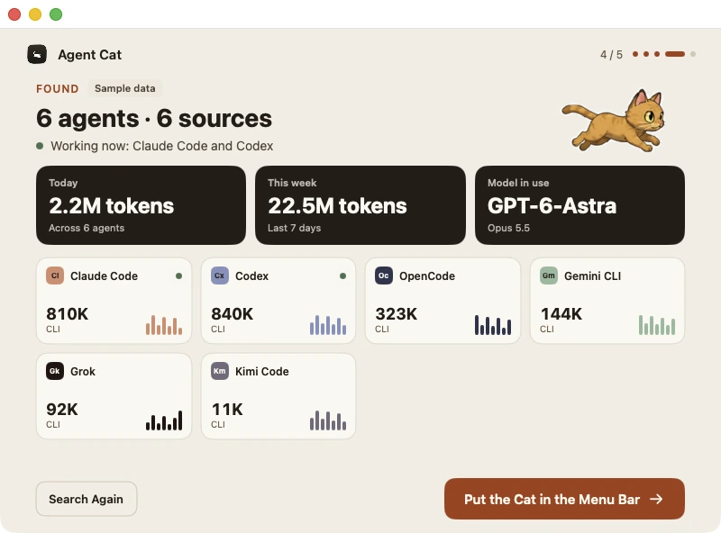721x533 pixels.
Task: Click 'Across 6 agents' subtitle
Action: coord(87,228)
